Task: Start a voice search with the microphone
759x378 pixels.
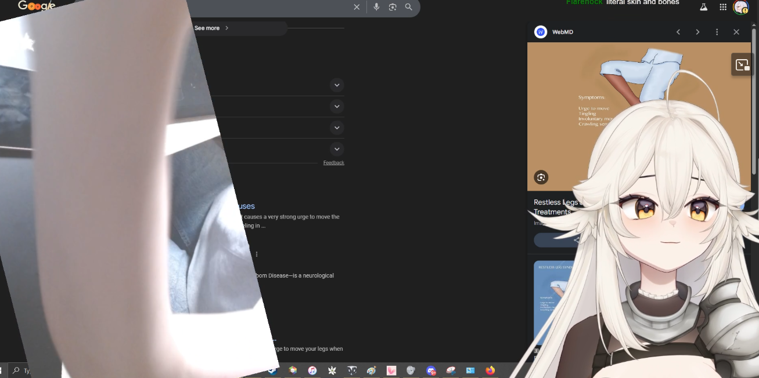Action: pyautogui.click(x=376, y=7)
